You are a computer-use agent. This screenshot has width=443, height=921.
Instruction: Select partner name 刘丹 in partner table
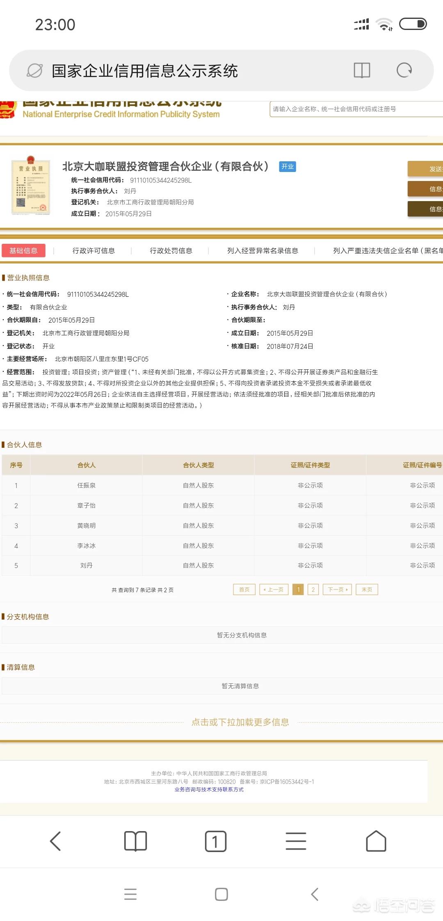[86, 565]
